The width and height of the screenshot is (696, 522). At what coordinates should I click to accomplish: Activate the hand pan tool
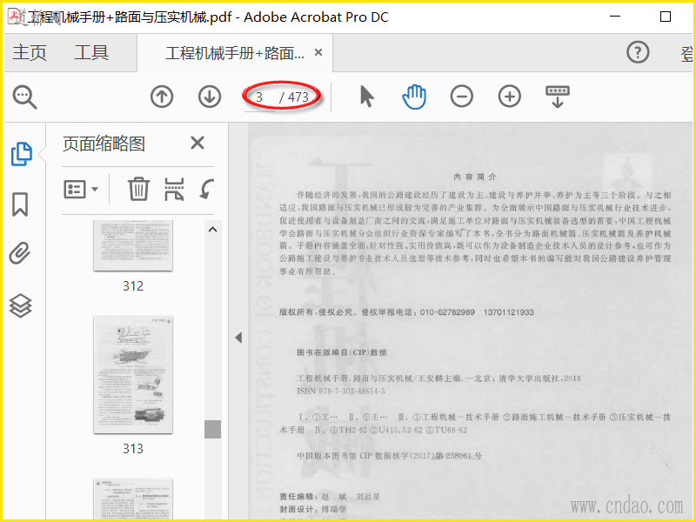[414, 97]
